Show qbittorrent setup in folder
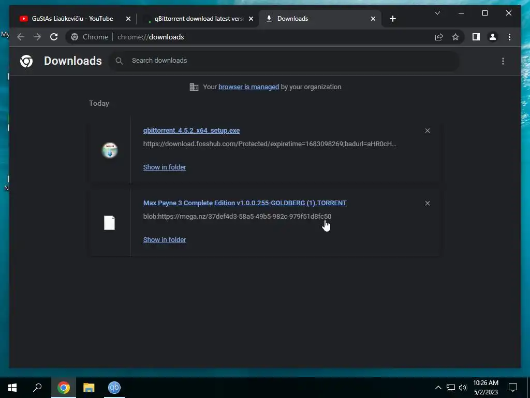 pos(165,167)
